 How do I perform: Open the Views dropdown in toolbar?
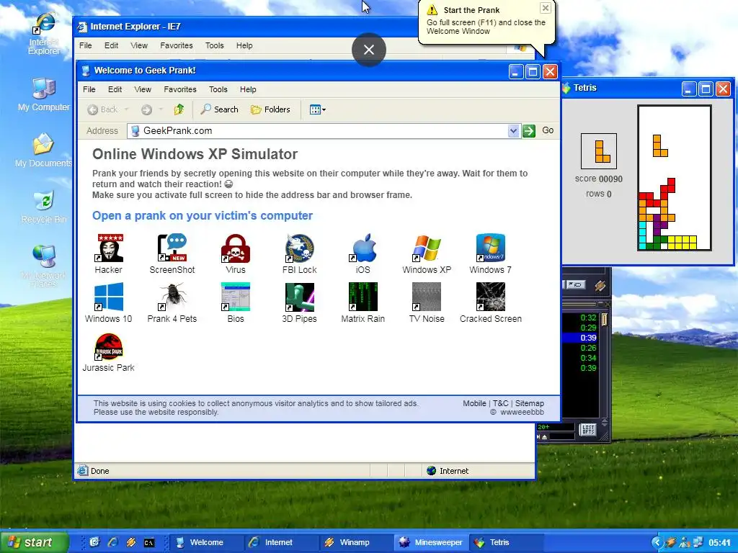coord(318,109)
